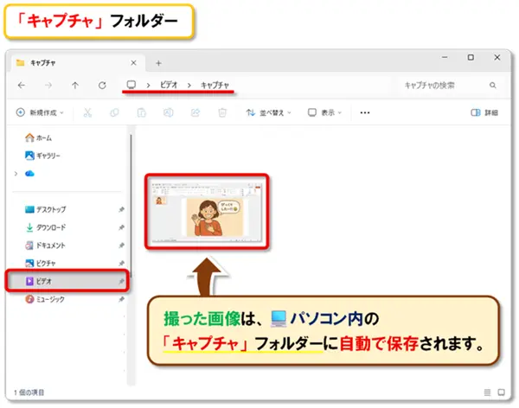Click the Copy icon in toolbar
This screenshot has width=519, height=408.
click(115, 112)
